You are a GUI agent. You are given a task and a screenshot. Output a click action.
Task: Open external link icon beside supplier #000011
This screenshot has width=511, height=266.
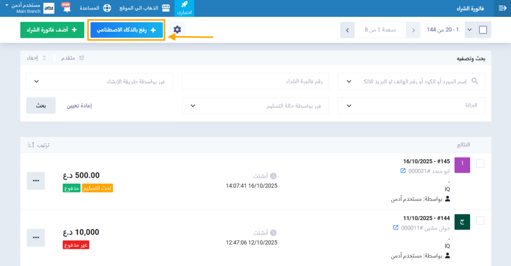click(396, 228)
